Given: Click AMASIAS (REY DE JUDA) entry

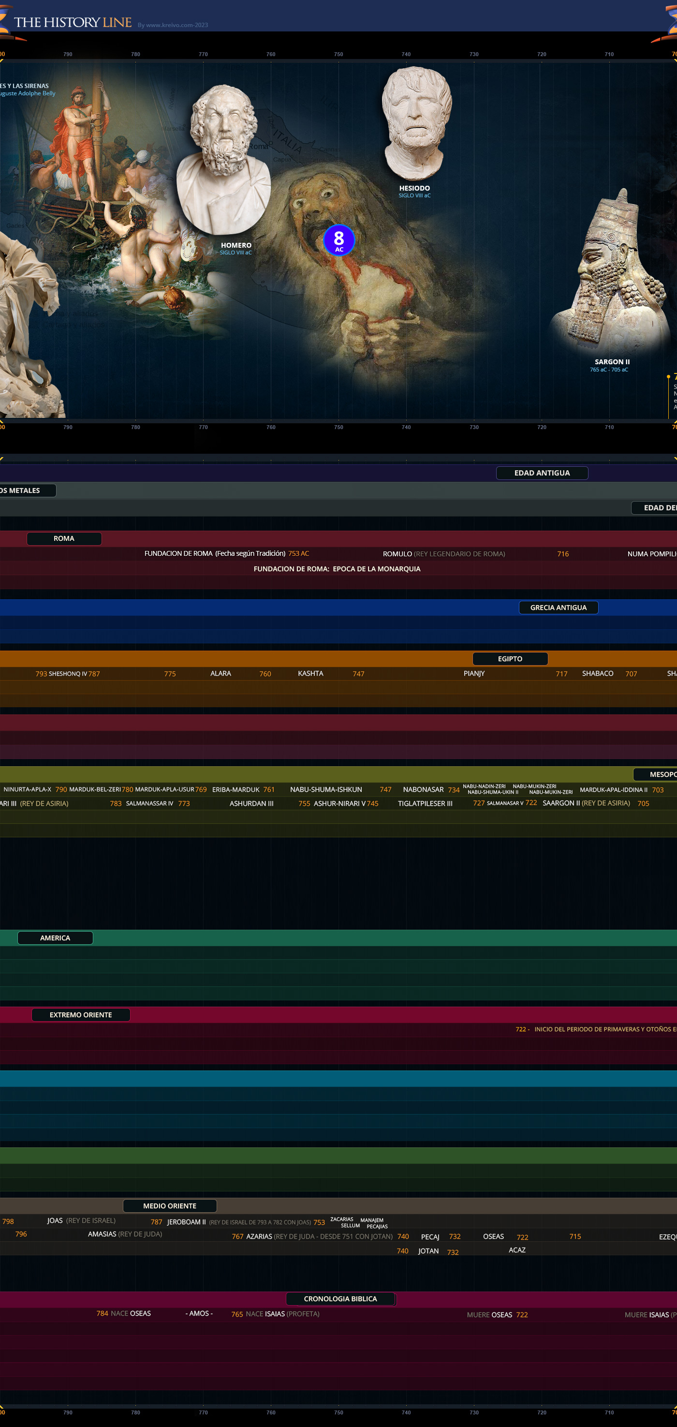Looking at the screenshot, I should (125, 1234).
